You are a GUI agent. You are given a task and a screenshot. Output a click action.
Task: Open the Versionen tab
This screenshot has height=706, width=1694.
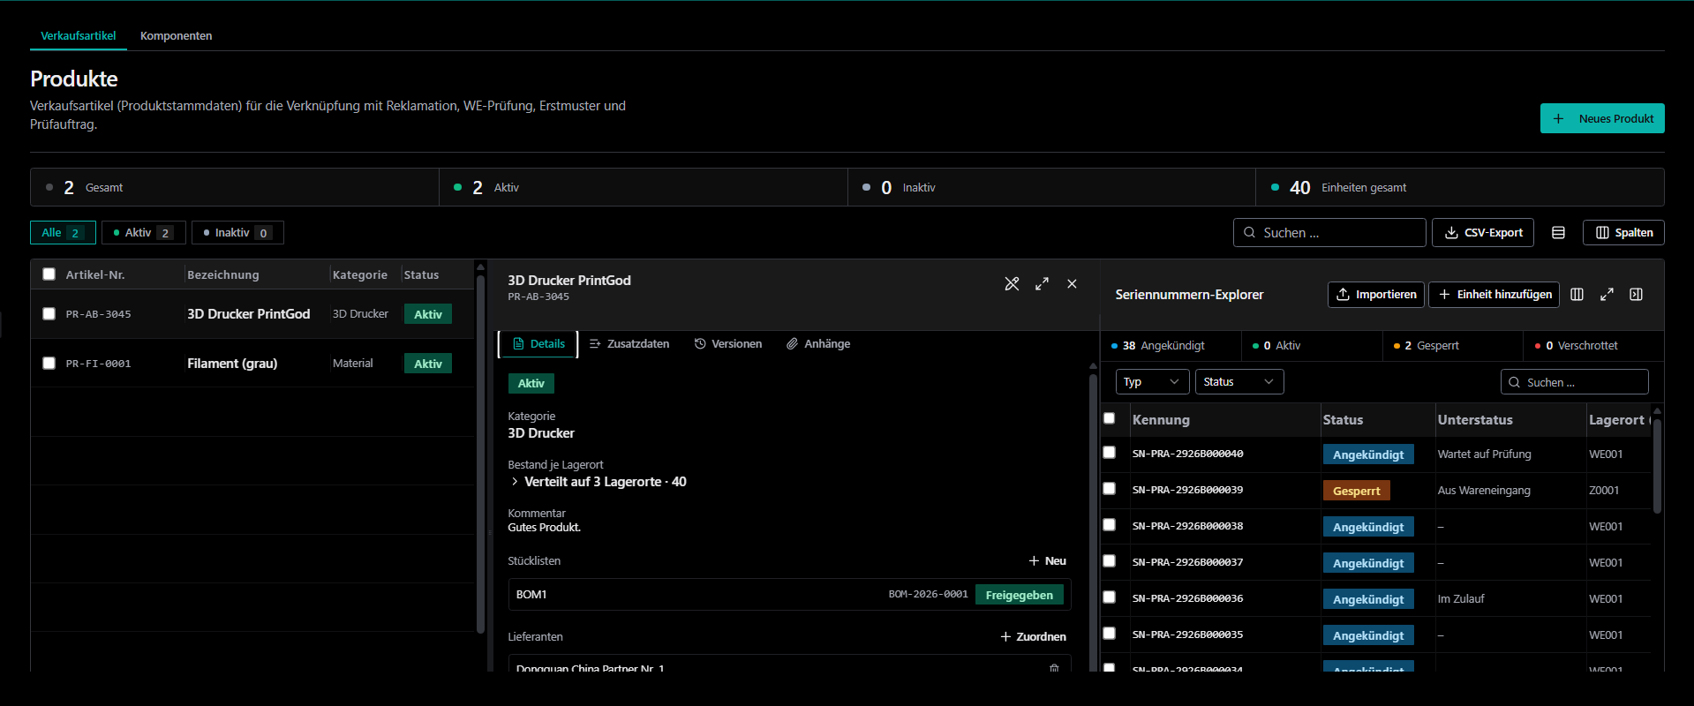[x=728, y=344]
